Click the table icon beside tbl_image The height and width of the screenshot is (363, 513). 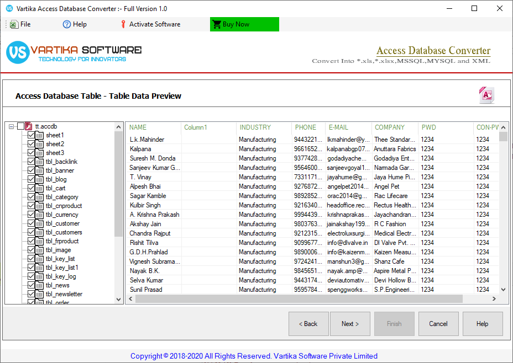pos(40,250)
